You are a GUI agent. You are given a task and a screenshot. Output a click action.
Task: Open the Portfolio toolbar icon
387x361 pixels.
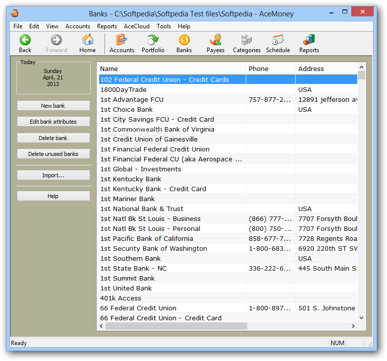coord(153,40)
